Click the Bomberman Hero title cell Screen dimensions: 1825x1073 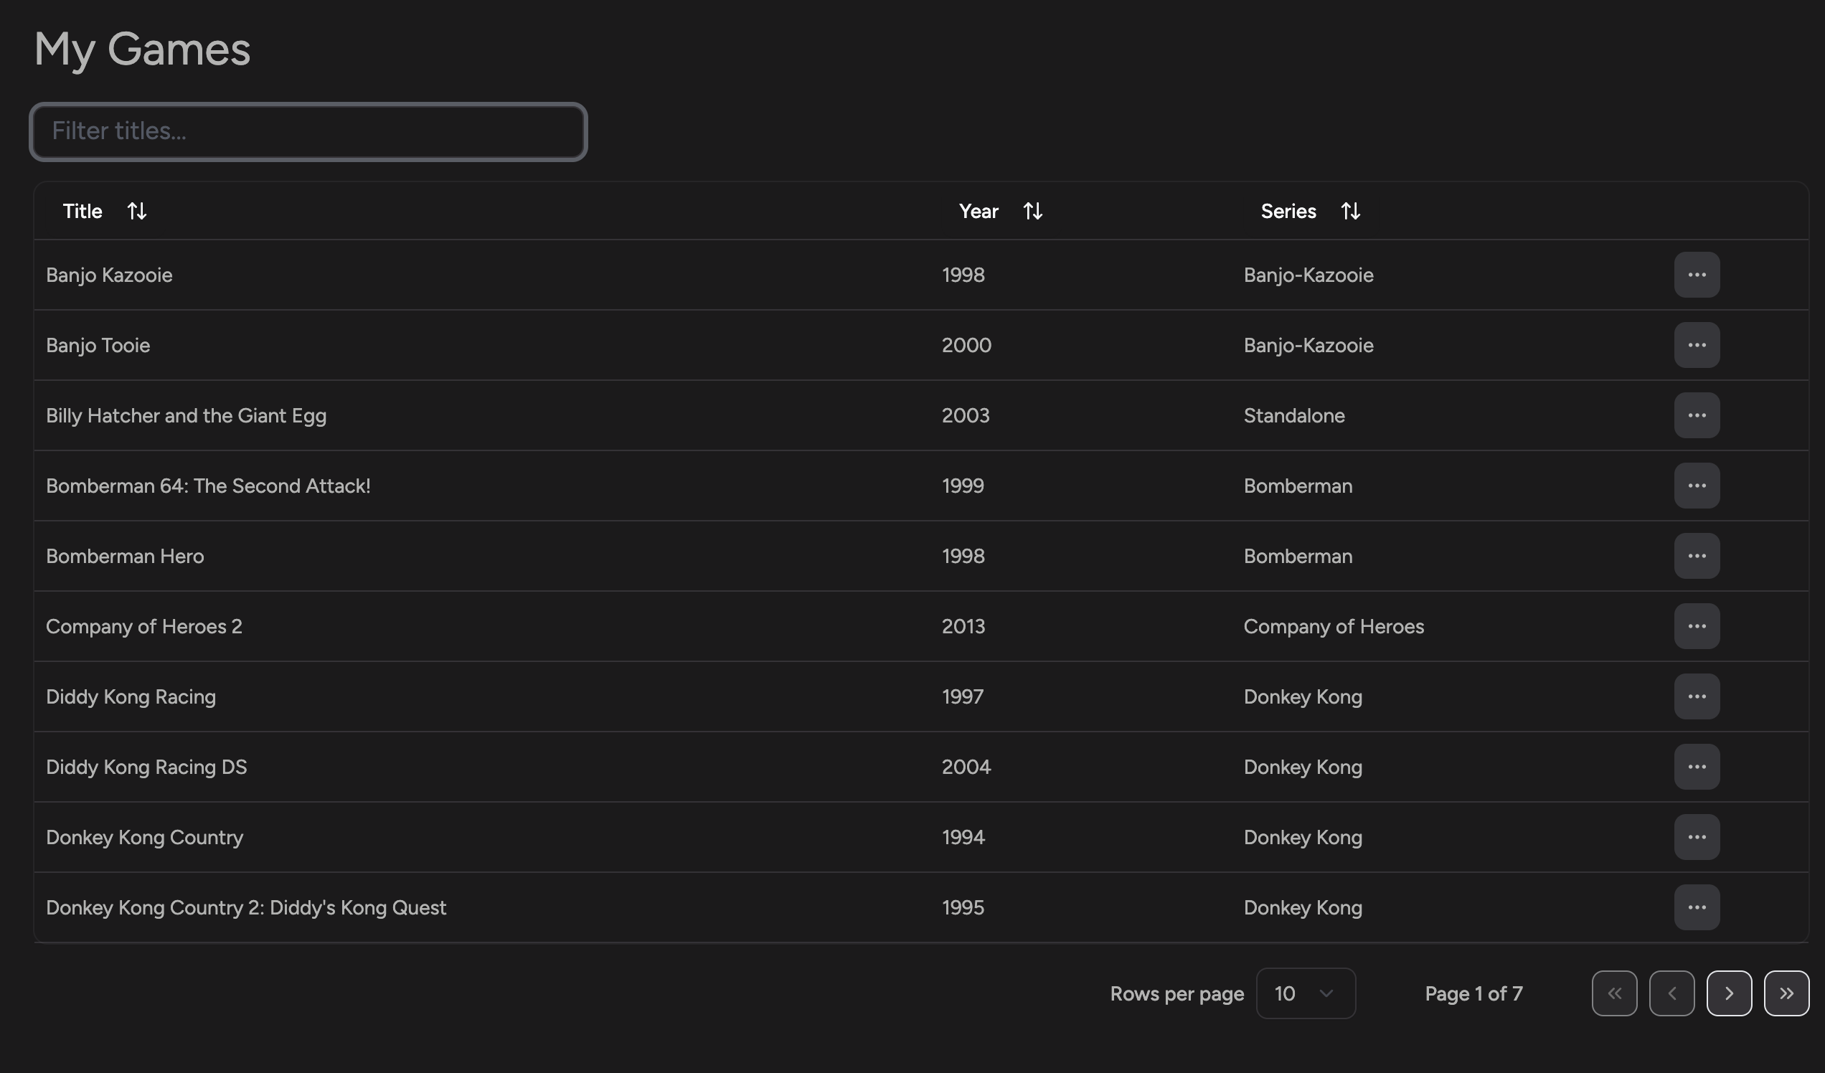pyautogui.click(x=126, y=555)
